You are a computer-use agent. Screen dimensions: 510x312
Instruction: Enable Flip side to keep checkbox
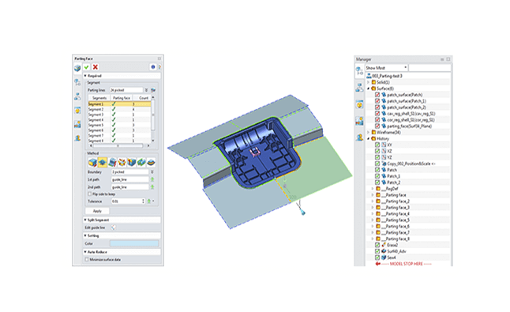click(89, 194)
